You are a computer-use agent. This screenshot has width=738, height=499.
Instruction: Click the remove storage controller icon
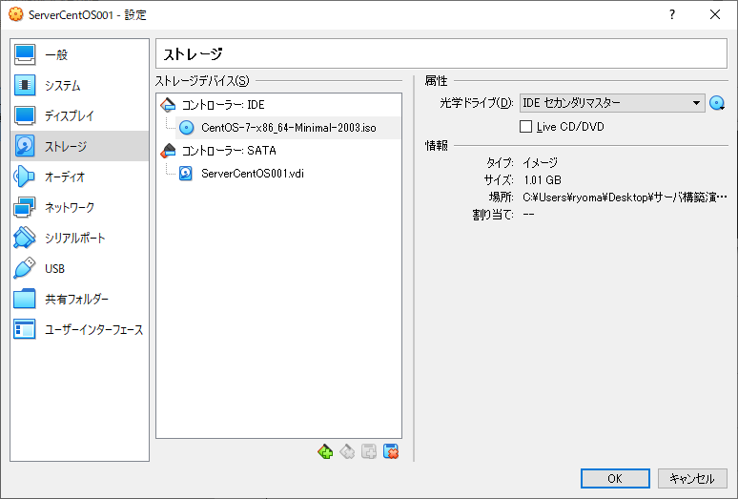point(347,451)
